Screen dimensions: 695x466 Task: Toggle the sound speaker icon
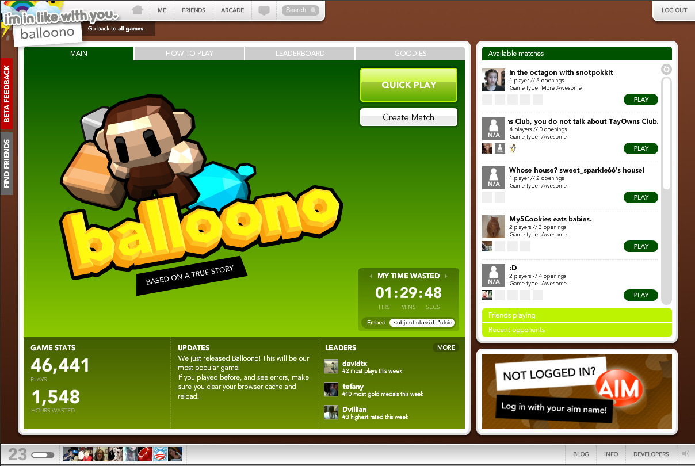[x=685, y=454]
